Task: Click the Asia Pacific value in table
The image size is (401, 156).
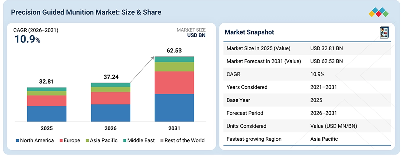Action: (x=324, y=139)
